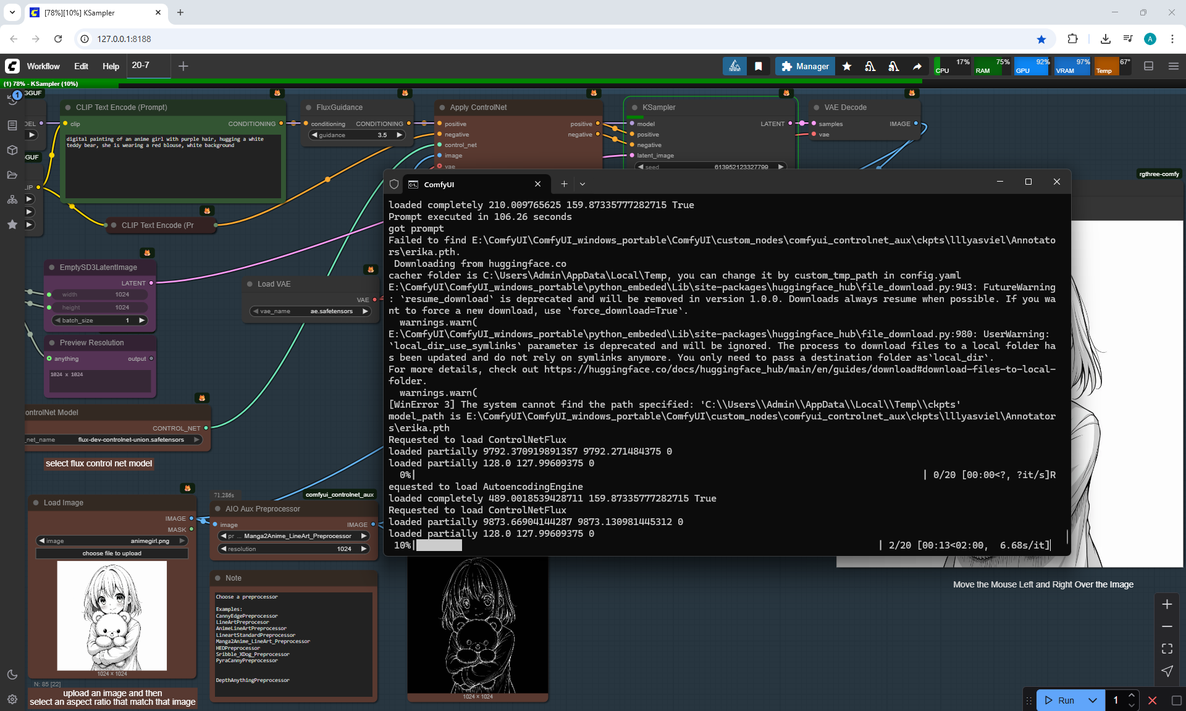Click the guidance 3.5 slider field
1186x711 pixels.
[357, 135]
